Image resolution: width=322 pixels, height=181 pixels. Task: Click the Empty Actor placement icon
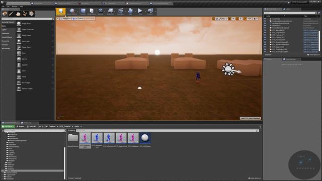(19, 24)
